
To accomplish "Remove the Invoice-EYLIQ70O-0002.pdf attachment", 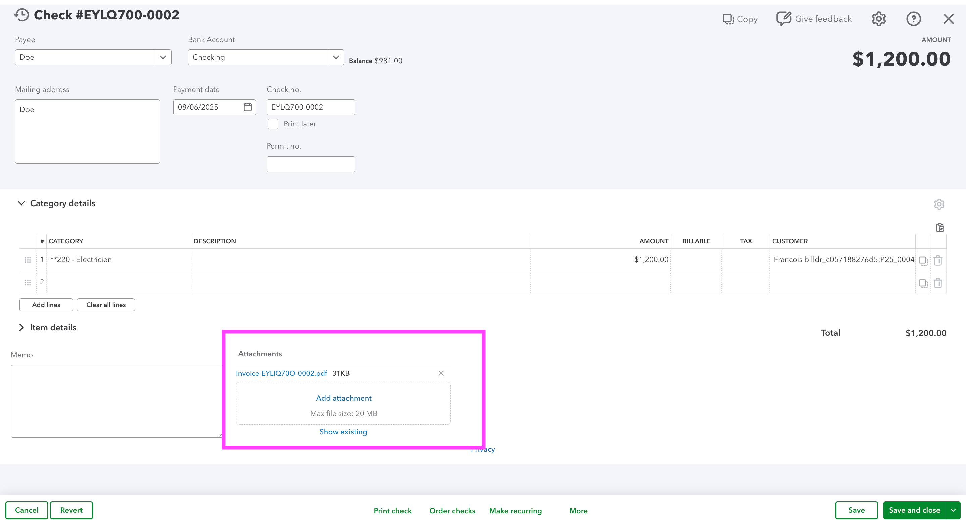I will [441, 373].
